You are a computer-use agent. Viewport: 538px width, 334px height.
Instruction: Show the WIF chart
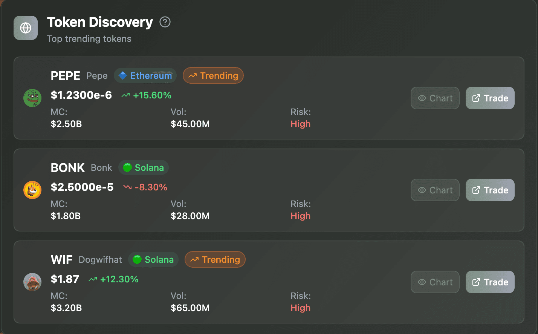435,282
